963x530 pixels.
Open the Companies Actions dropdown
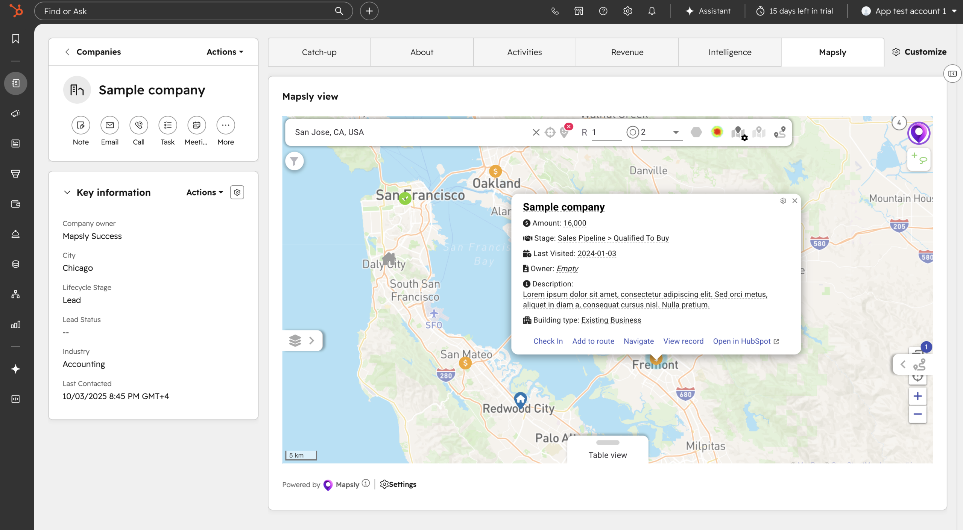[x=225, y=52]
